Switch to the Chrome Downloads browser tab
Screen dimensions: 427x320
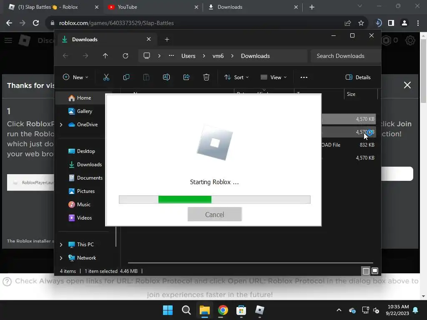[x=253, y=7]
